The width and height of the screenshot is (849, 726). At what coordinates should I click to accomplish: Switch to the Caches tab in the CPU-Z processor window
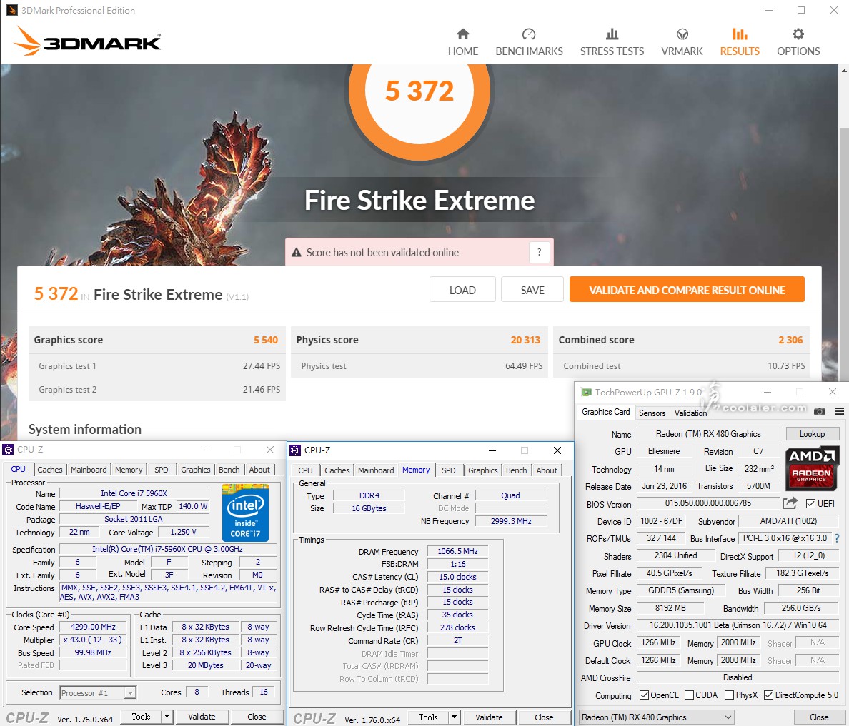point(50,470)
